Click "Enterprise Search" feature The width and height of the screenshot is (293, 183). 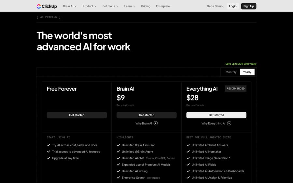(x=133, y=178)
